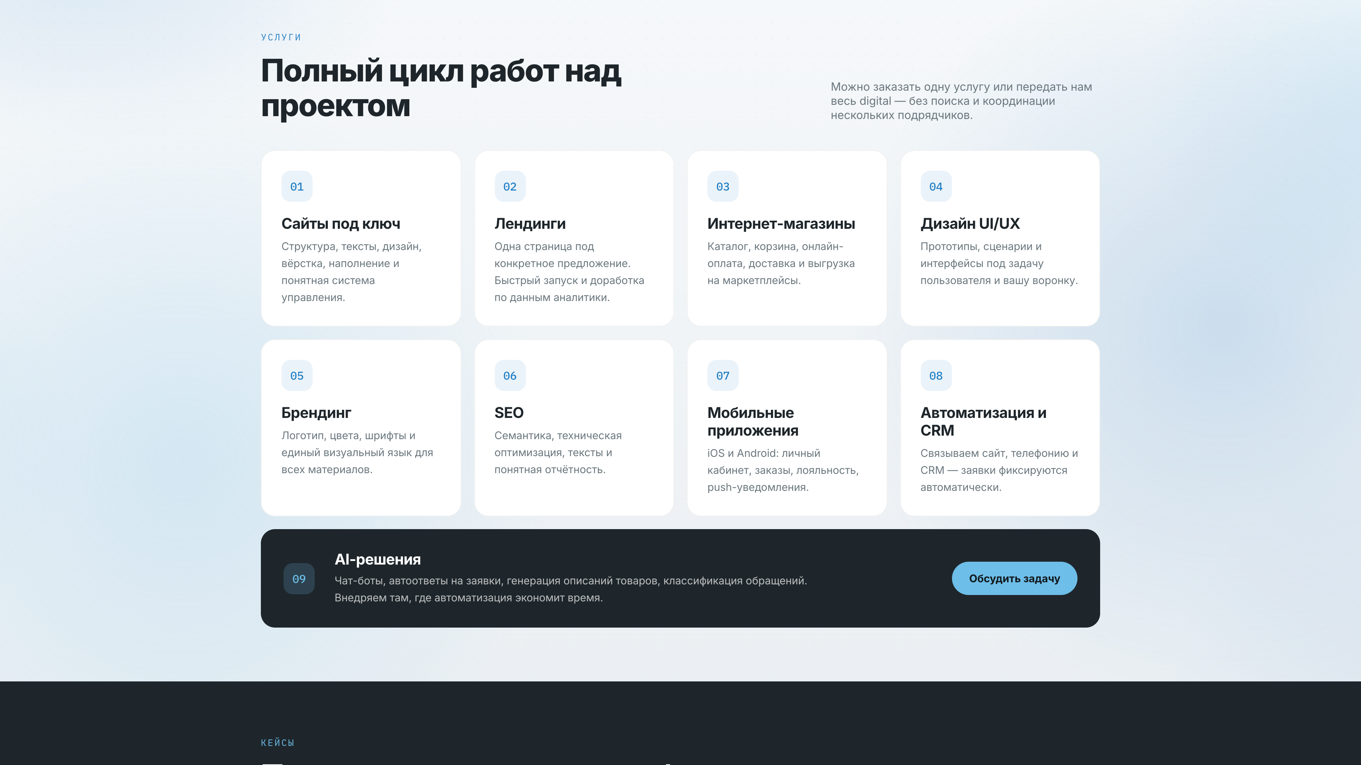The height and width of the screenshot is (765, 1361).
Task: Click the 02 number badge
Action: (510, 186)
